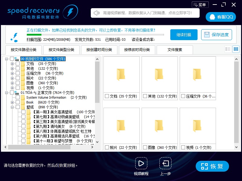Image resolution: width=242 pixels, height=181 pixels.
Task: Expand the Book folder node
Action: pos(12,102)
